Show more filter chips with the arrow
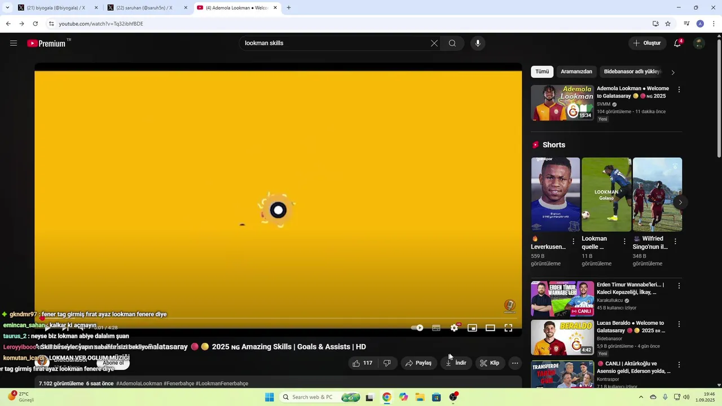This screenshot has width=722, height=406. [x=672, y=72]
